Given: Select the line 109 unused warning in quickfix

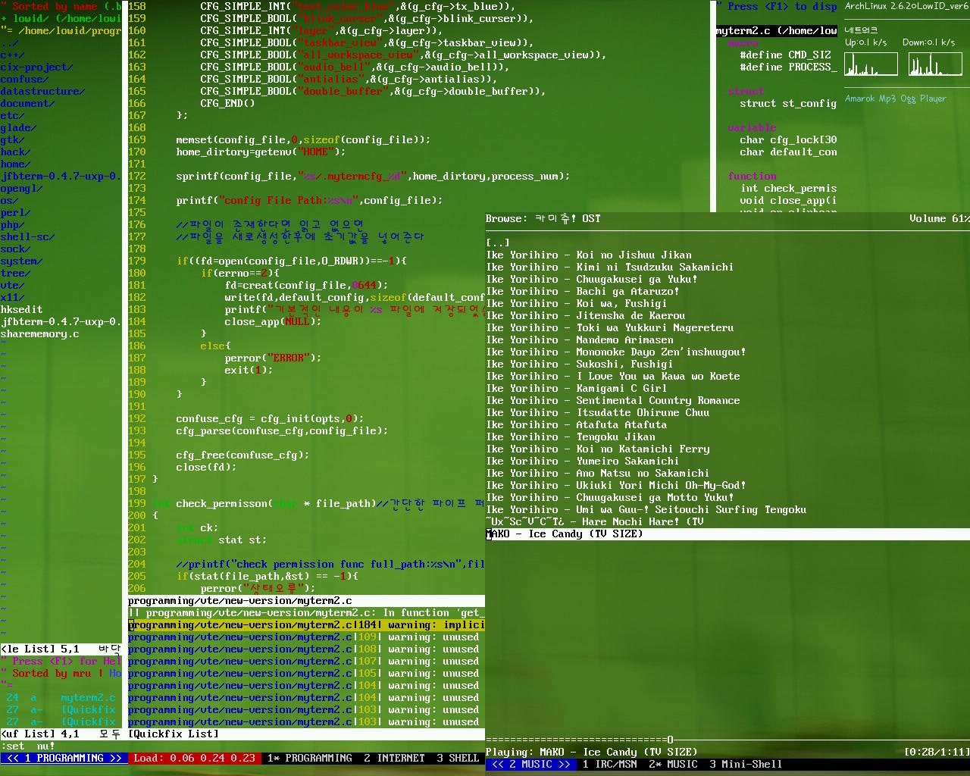Looking at the screenshot, I should (x=306, y=637).
